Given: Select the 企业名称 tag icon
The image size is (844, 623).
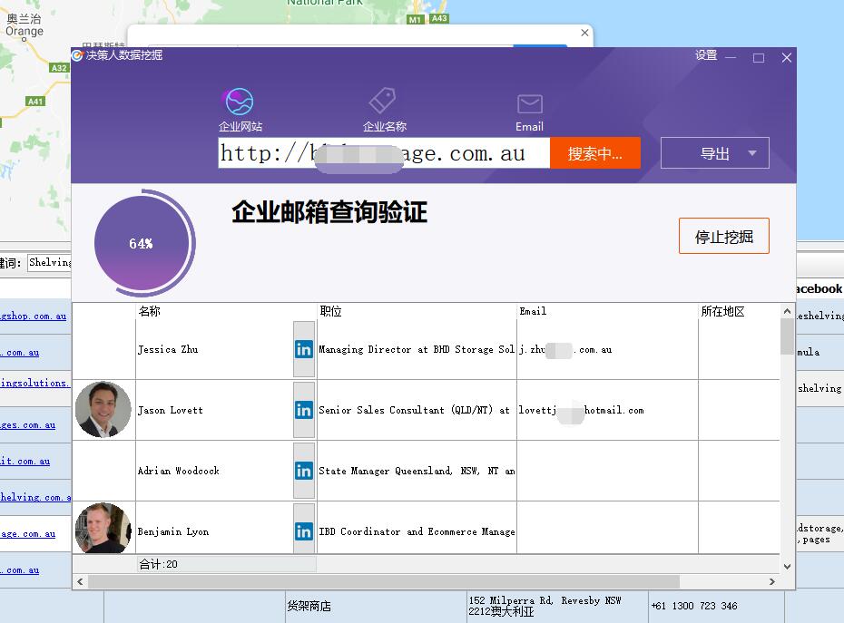Looking at the screenshot, I should tap(383, 102).
